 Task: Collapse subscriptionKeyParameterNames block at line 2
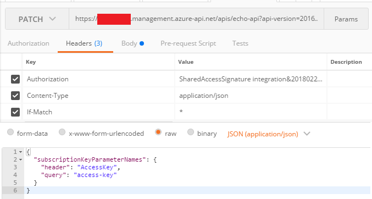click(21, 160)
